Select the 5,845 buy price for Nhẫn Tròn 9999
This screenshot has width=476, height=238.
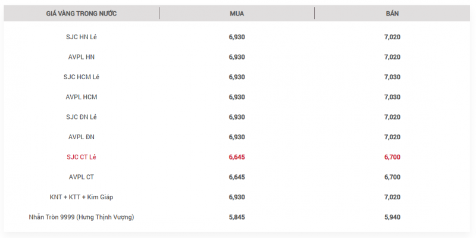(x=237, y=217)
